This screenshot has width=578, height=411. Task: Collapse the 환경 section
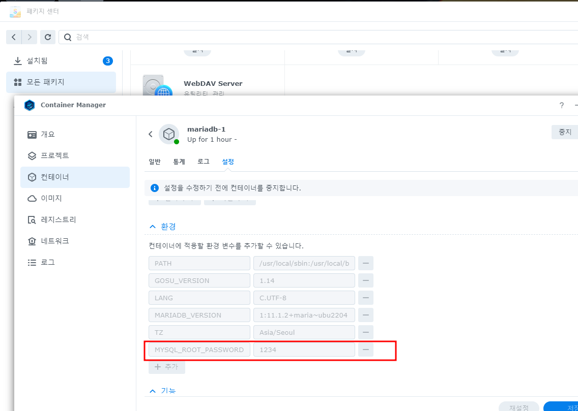pyautogui.click(x=162, y=226)
